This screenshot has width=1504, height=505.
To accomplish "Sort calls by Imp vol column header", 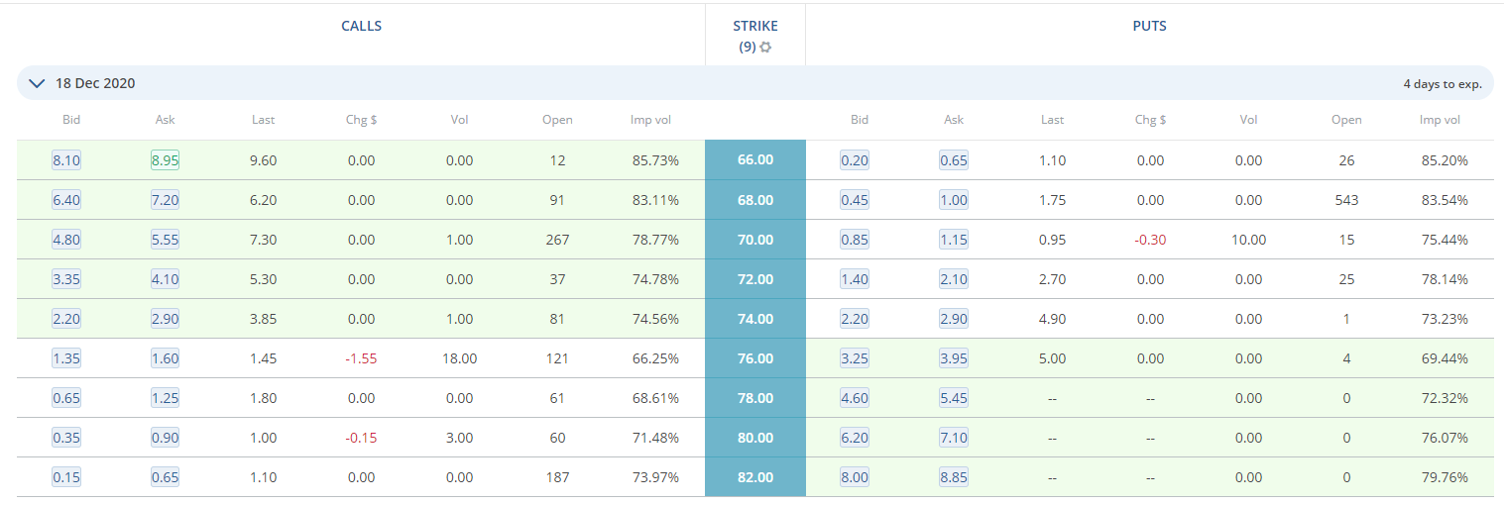I will [650, 120].
